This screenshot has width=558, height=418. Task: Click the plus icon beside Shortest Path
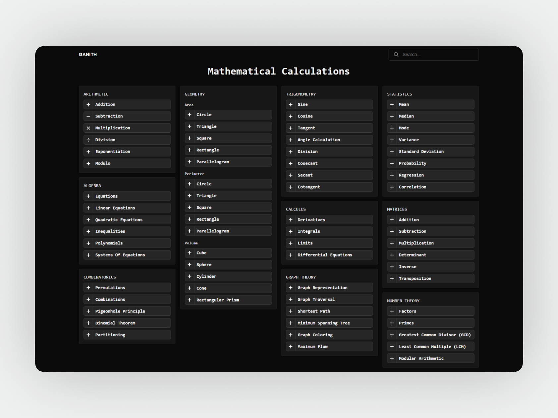pos(291,311)
